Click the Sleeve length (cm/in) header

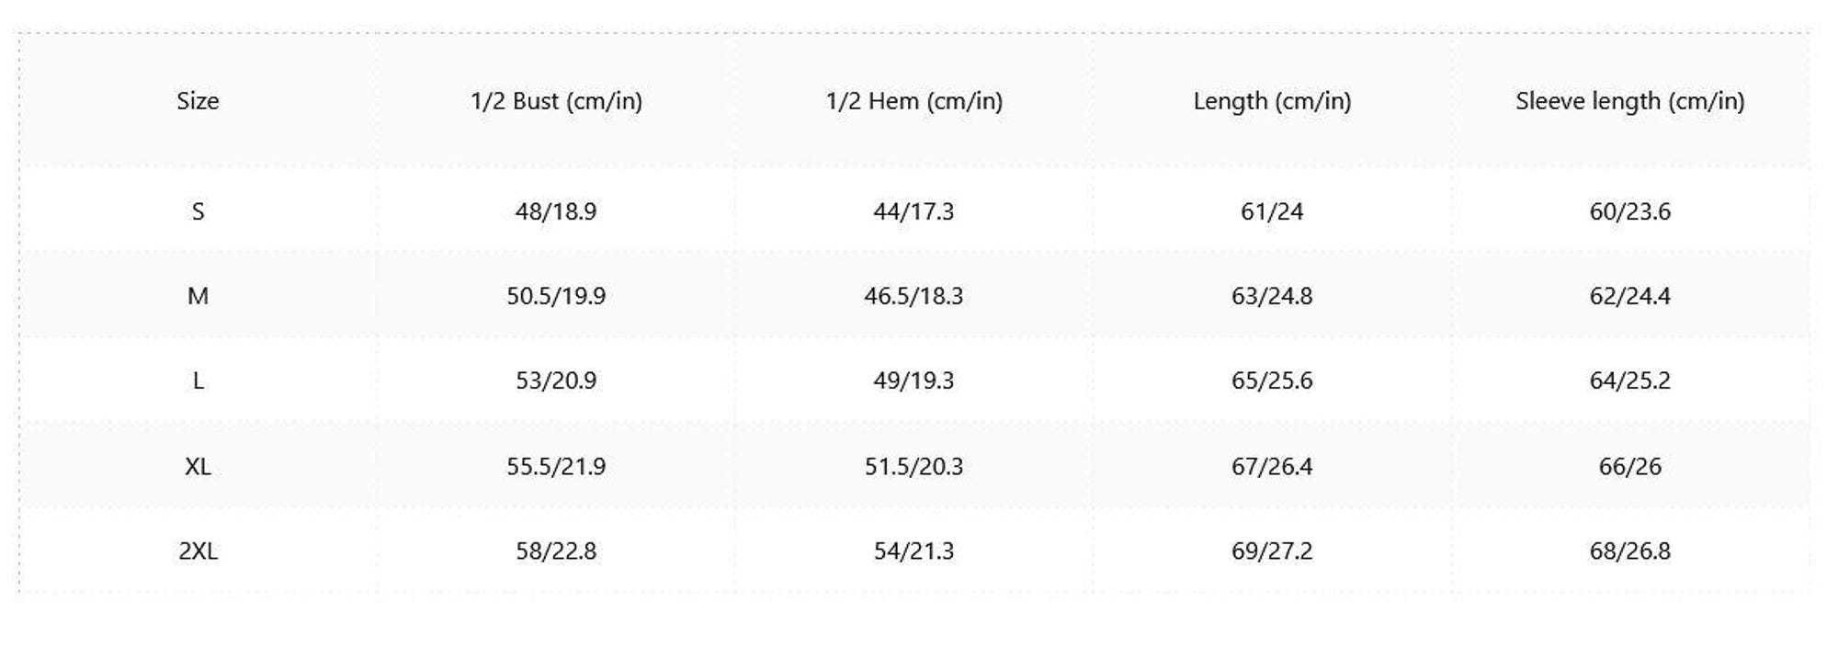[1629, 101]
